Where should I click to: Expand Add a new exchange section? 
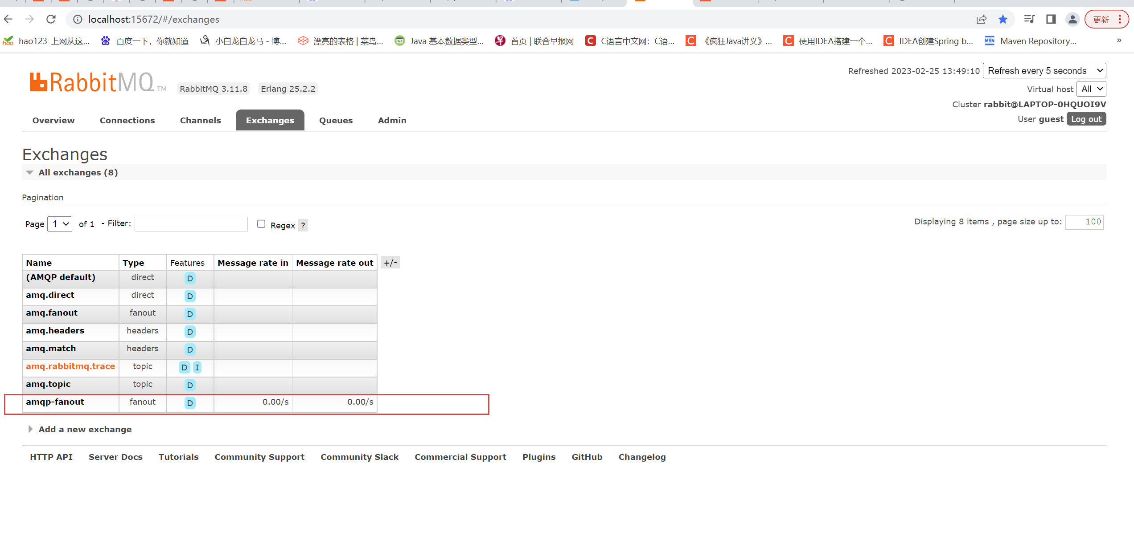85,429
